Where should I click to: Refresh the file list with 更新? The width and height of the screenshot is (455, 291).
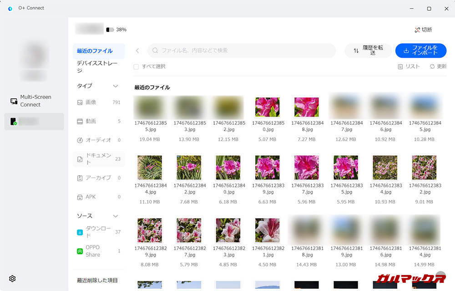point(438,66)
